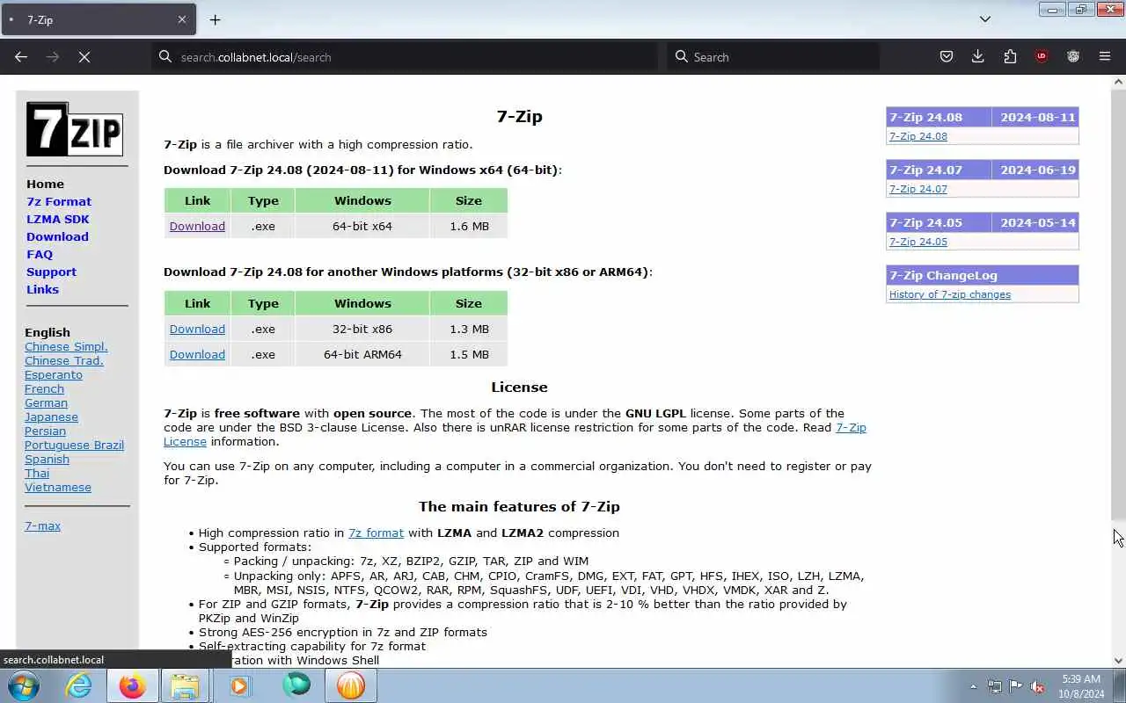The width and height of the screenshot is (1126, 703).
Task: Download the 32-bit x86 installer
Action: (x=197, y=329)
